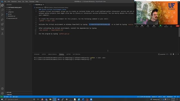
Task: Click the Windows Start button
Action: click(2, 99)
